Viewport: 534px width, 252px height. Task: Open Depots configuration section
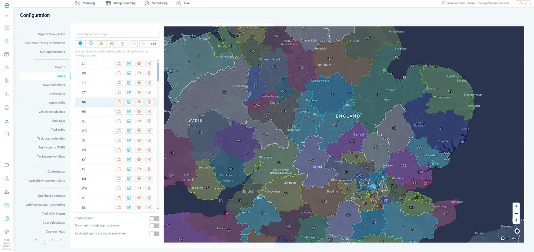60,67
